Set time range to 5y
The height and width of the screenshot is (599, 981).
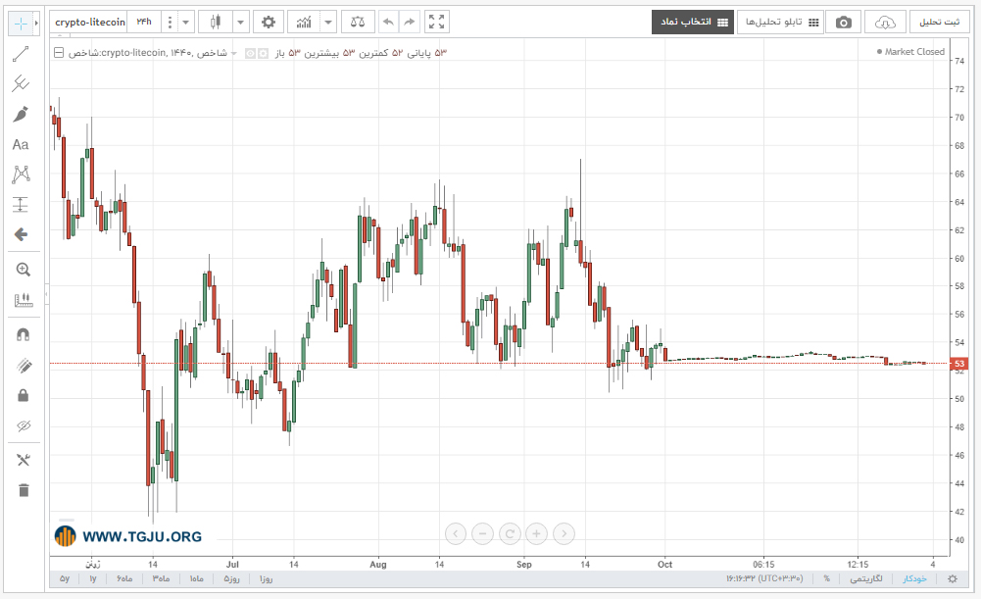click(x=65, y=579)
